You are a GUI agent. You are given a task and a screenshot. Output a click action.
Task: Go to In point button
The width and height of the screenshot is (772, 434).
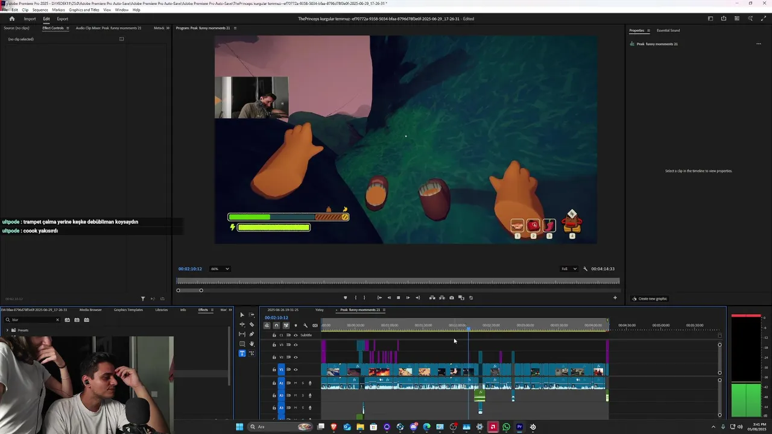point(379,298)
